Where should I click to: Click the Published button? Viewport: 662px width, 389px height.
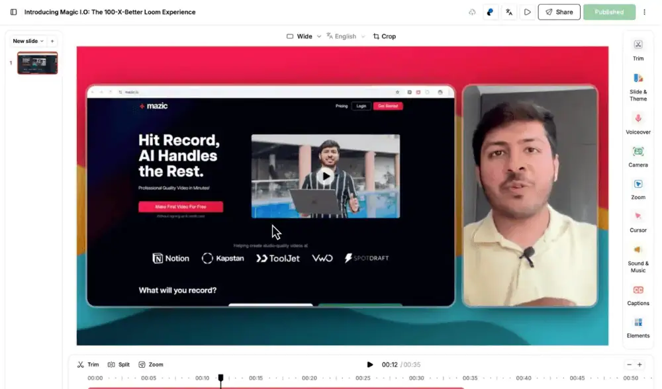coord(609,12)
